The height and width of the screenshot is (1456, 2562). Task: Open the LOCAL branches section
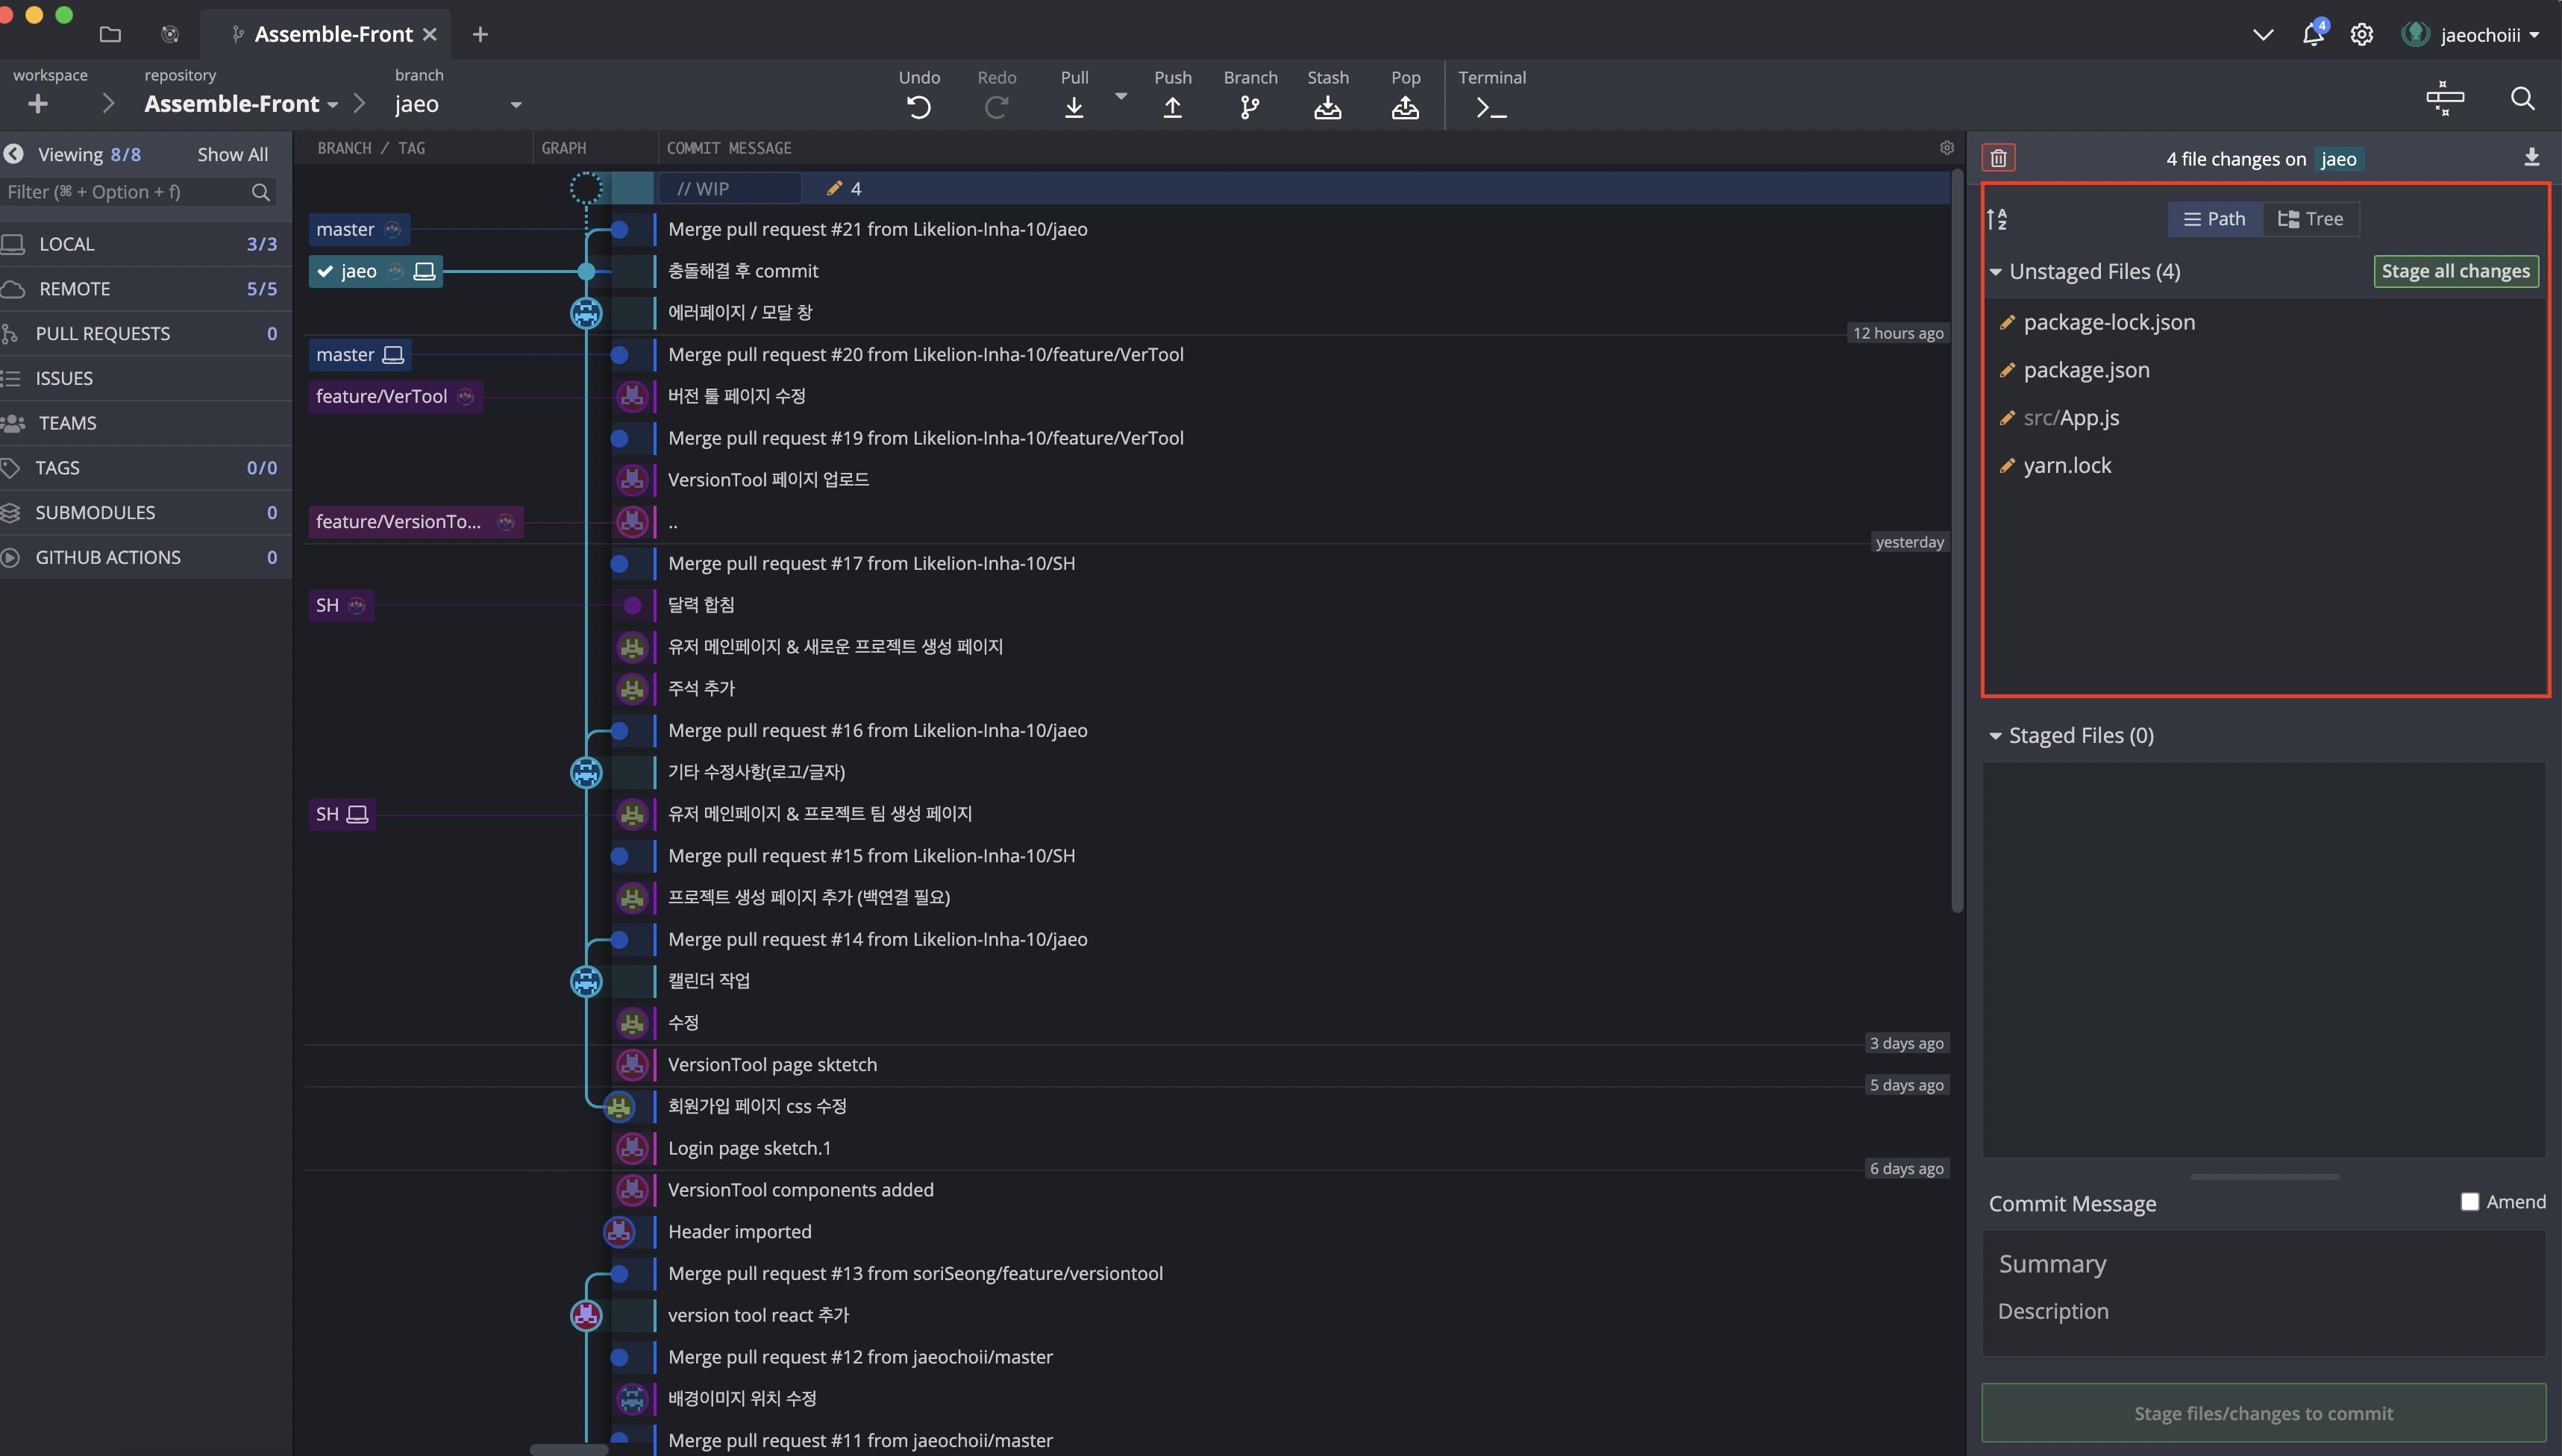coord(146,244)
